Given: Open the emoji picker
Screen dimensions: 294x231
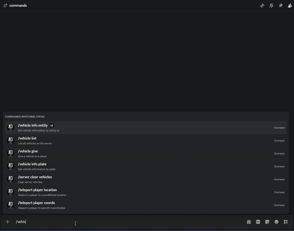Looking at the screenshot, I should click(276, 222).
